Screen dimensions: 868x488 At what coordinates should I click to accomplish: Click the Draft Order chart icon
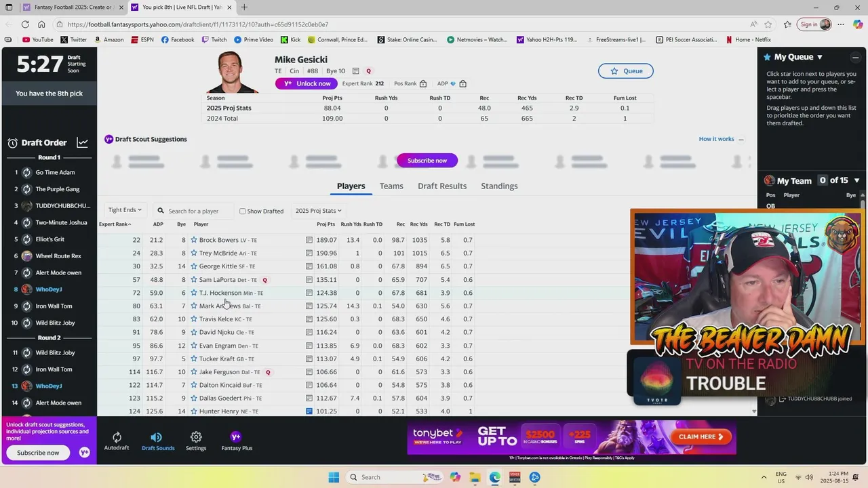pyautogui.click(x=82, y=142)
